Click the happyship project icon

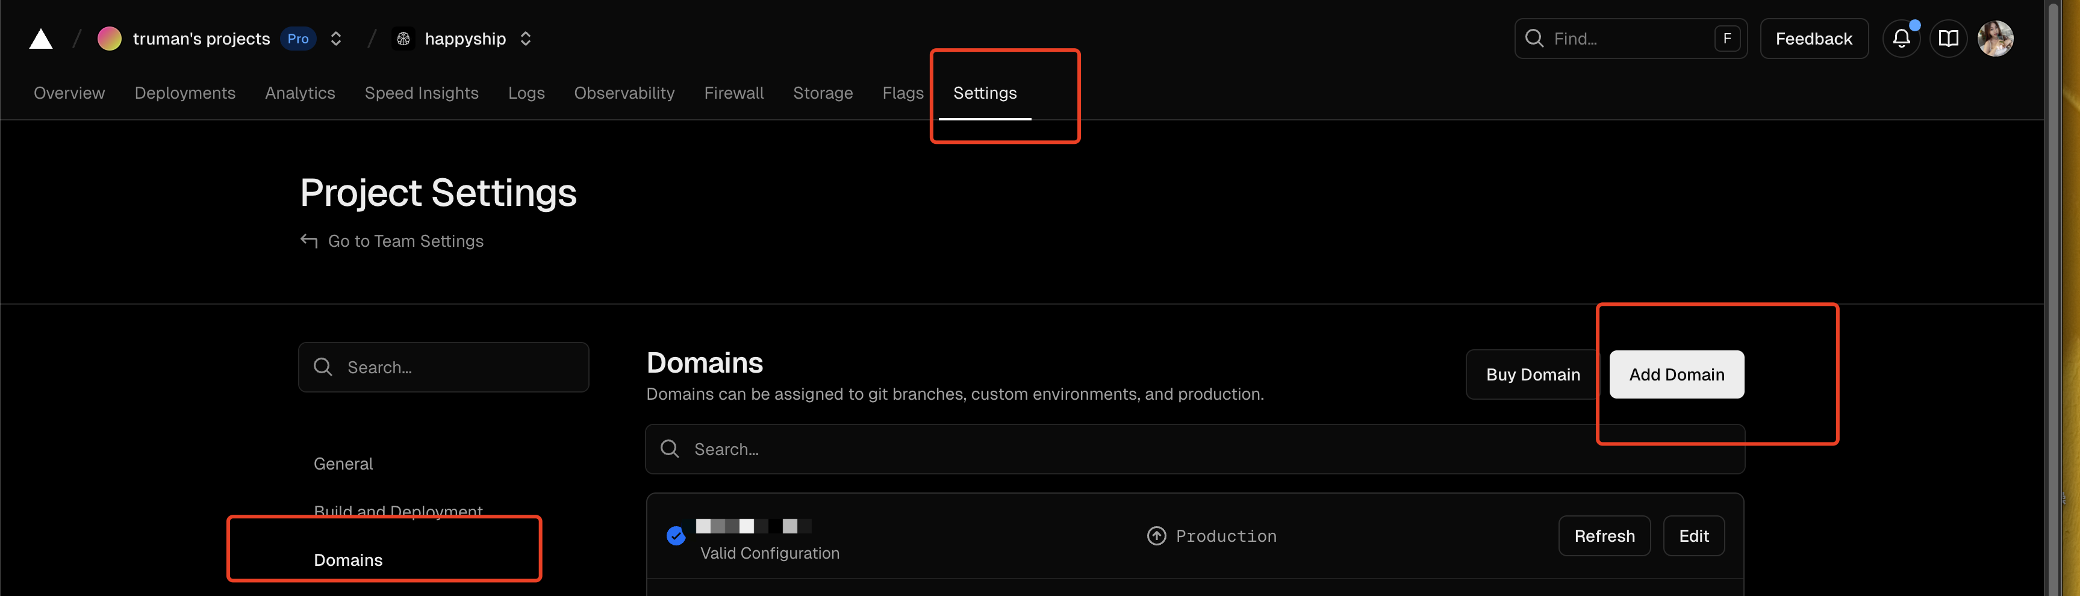(403, 39)
